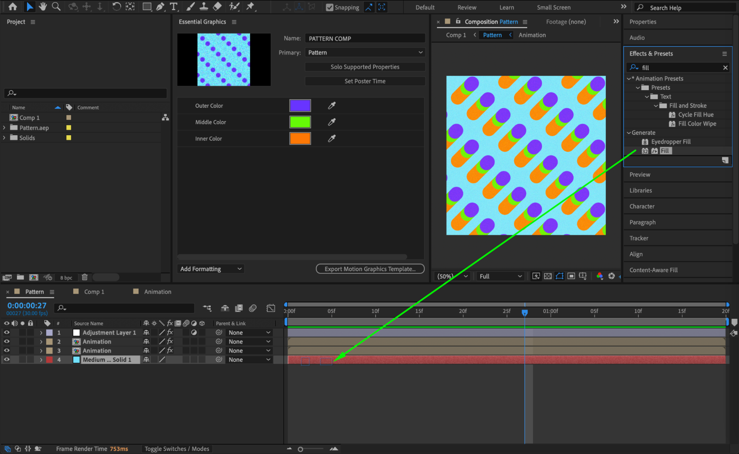Open the Add Formatting dropdown

(210, 269)
